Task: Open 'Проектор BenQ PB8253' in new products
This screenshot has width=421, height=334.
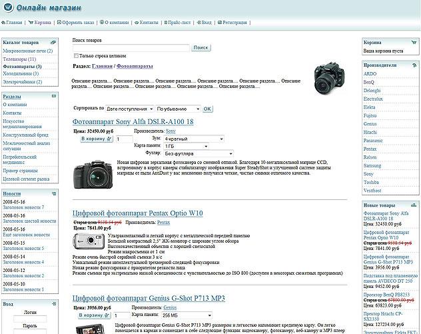Action: (x=386, y=295)
